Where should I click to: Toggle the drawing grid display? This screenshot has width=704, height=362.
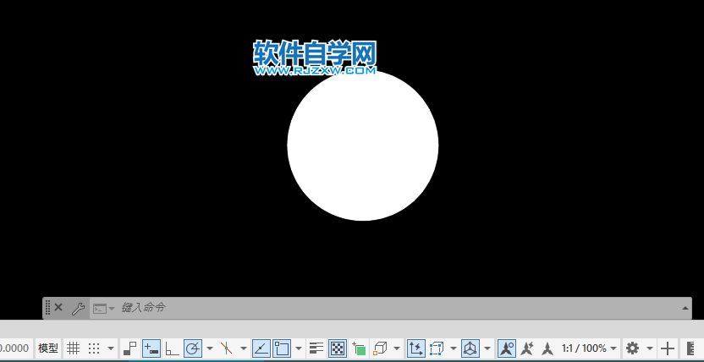click(x=73, y=348)
